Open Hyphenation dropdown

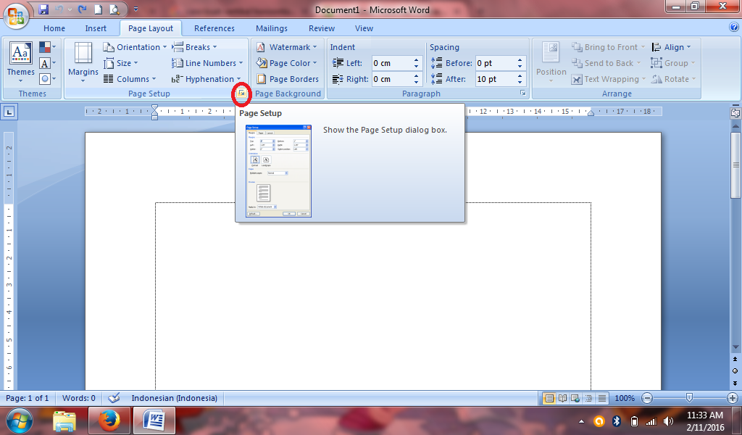(x=207, y=79)
